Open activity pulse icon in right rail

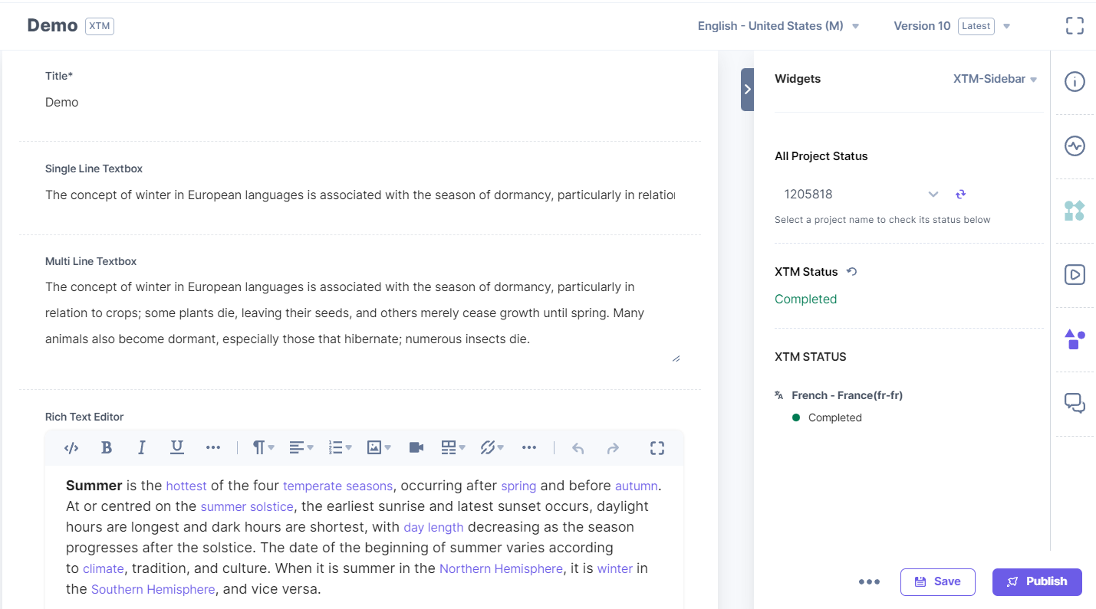pyautogui.click(x=1075, y=146)
